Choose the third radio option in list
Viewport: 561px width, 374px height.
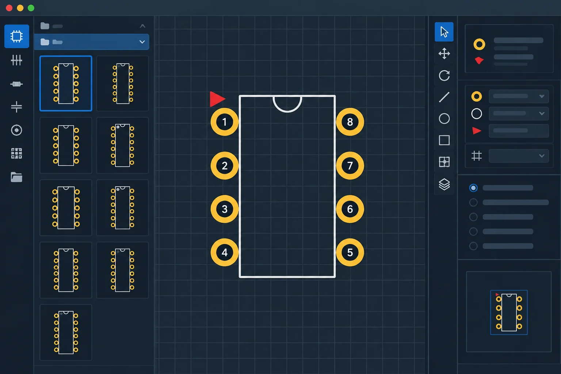(x=473, y=217)
